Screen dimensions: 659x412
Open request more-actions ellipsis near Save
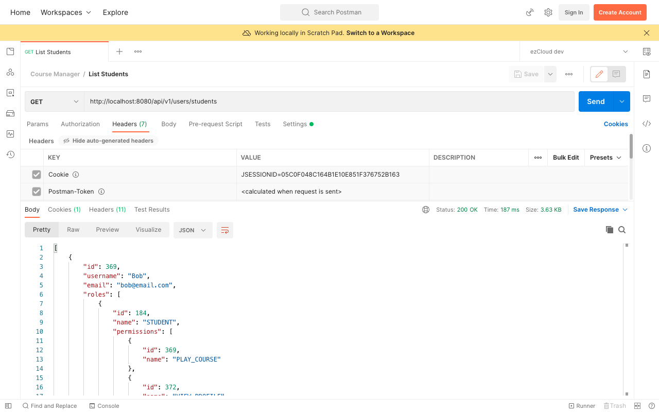coord(569,74)
